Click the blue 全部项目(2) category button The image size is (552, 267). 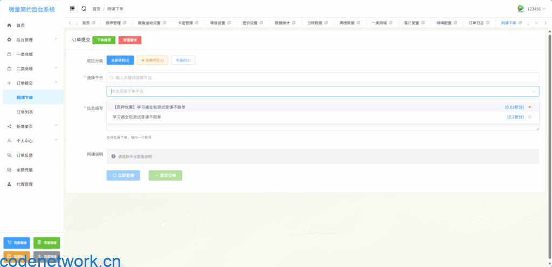point(120,60)
